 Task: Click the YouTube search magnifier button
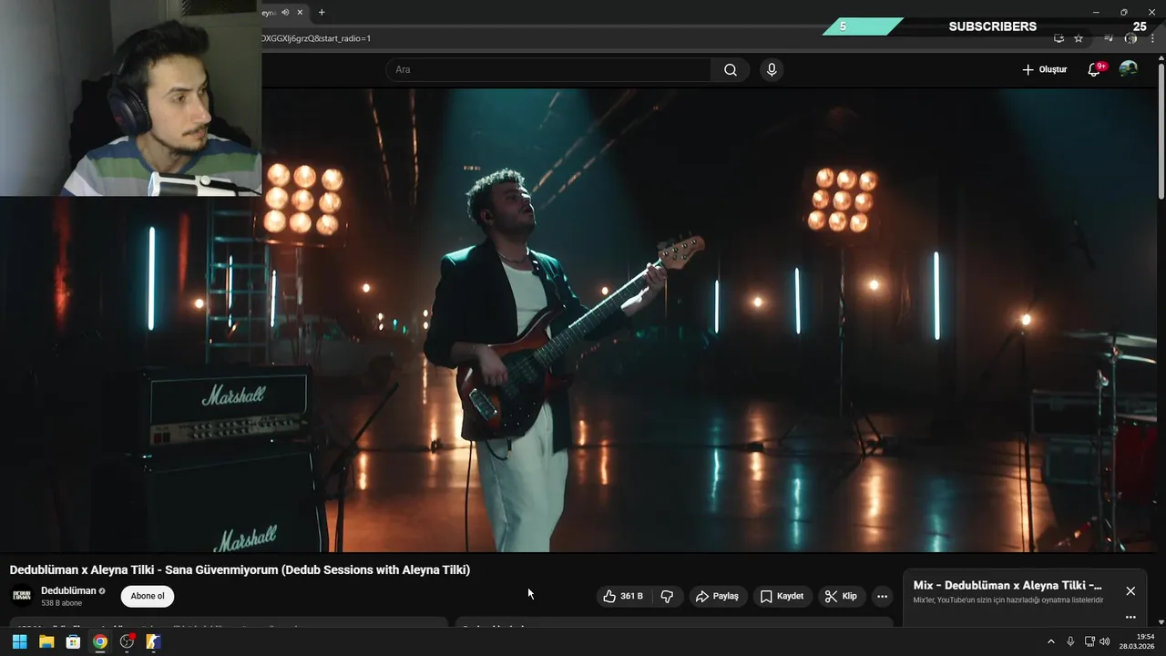tap(731, 70)
